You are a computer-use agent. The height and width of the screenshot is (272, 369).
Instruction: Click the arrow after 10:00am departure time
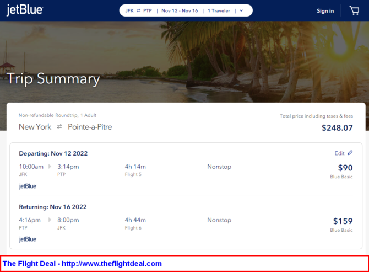pos(50,167)
